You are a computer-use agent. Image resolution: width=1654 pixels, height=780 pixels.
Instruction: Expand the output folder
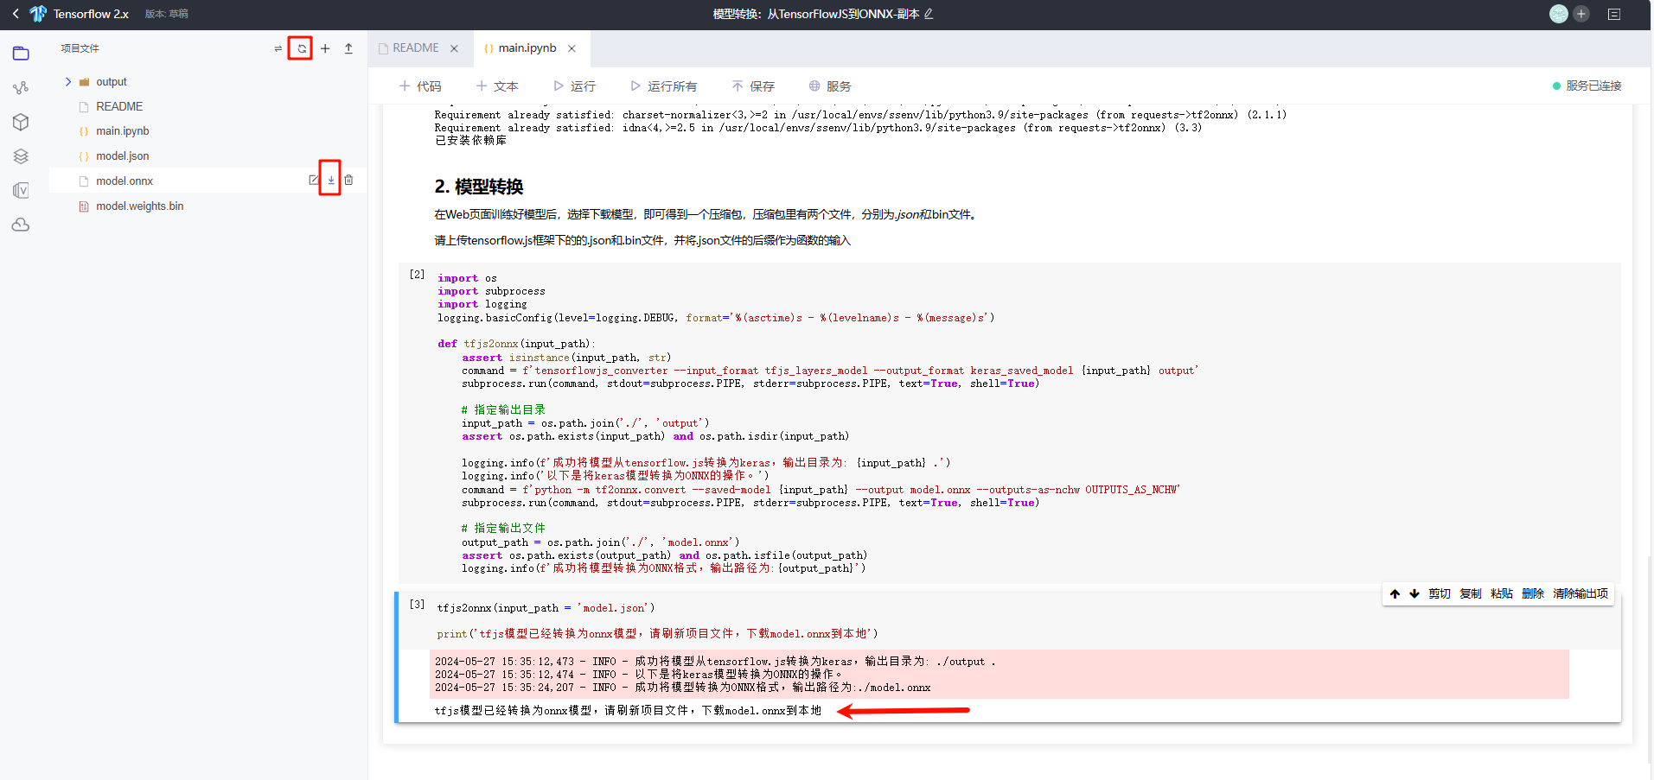point(68,81)
